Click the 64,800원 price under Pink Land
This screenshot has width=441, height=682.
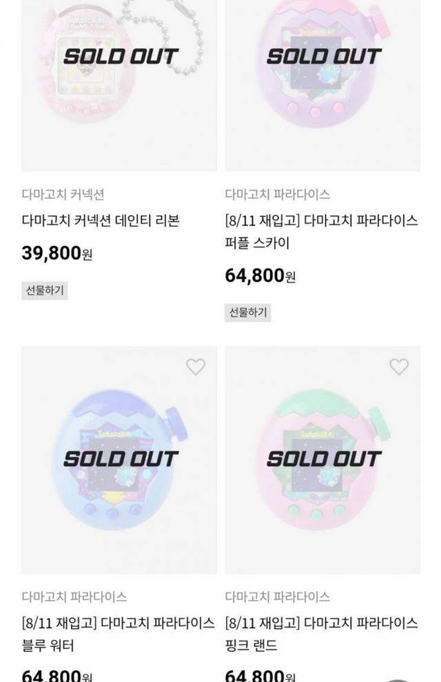point(260,675)
